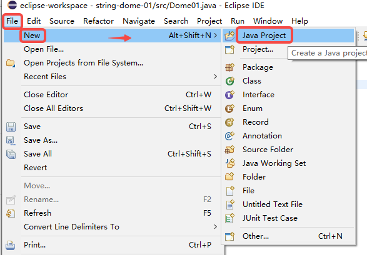The height and width of the screenshot is (255, 367).
Task: Open the Window menu
Action: click(x=268, y=21)
